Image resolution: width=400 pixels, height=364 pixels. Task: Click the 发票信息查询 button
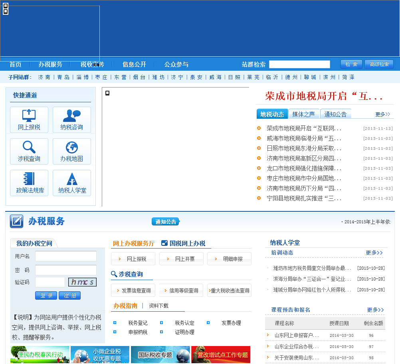133,290
